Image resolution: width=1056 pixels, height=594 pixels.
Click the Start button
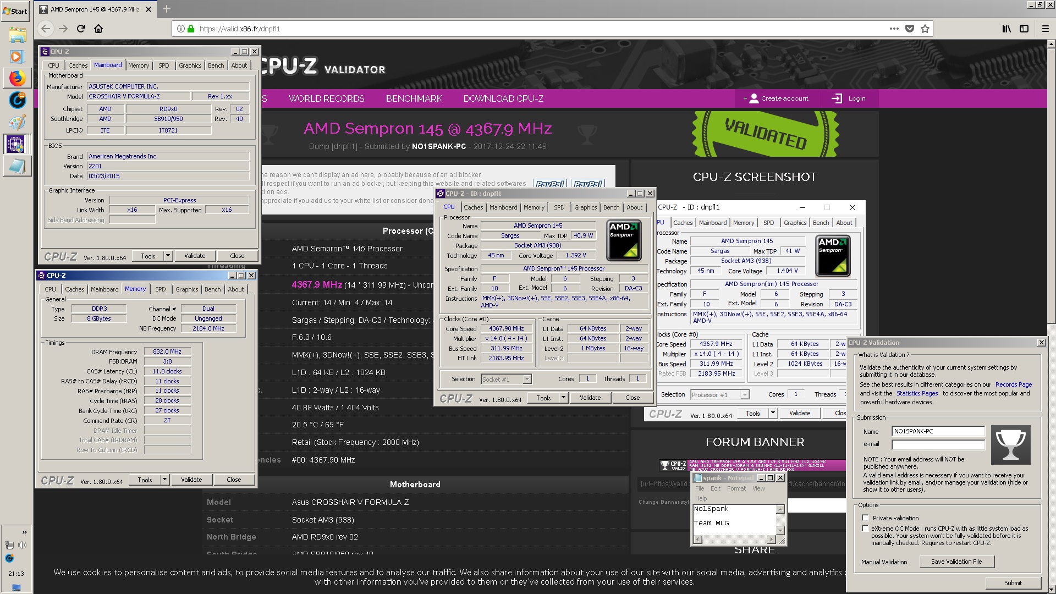coord(15,11)
